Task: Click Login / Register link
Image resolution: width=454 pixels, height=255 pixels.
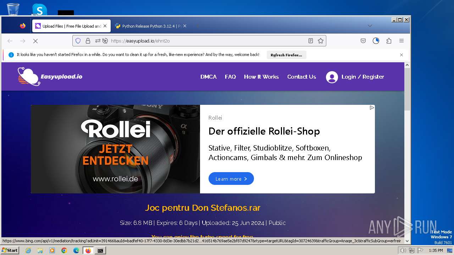Action: pos(363,76)
